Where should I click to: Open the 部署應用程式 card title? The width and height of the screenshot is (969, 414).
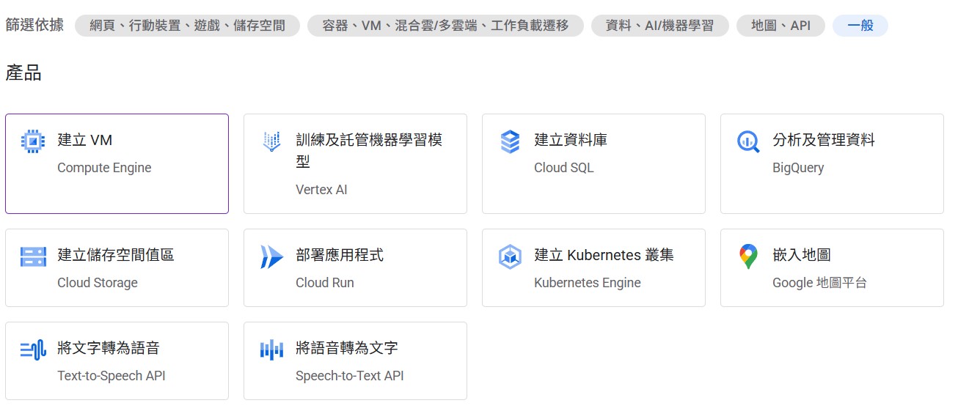click(x=340, y=255)
